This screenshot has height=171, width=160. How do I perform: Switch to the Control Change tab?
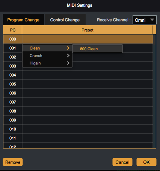pyautogui.click(x=65, y=20)
